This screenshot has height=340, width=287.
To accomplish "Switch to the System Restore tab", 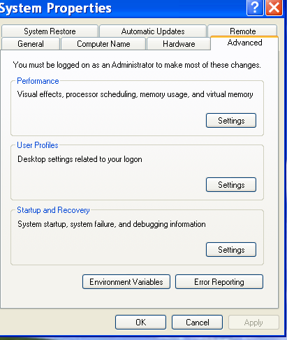I will coord(50,31).
